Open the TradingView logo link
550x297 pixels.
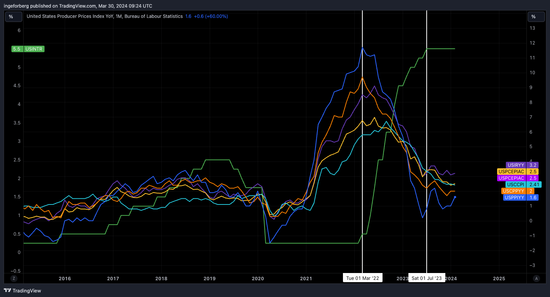coord(22,291)
